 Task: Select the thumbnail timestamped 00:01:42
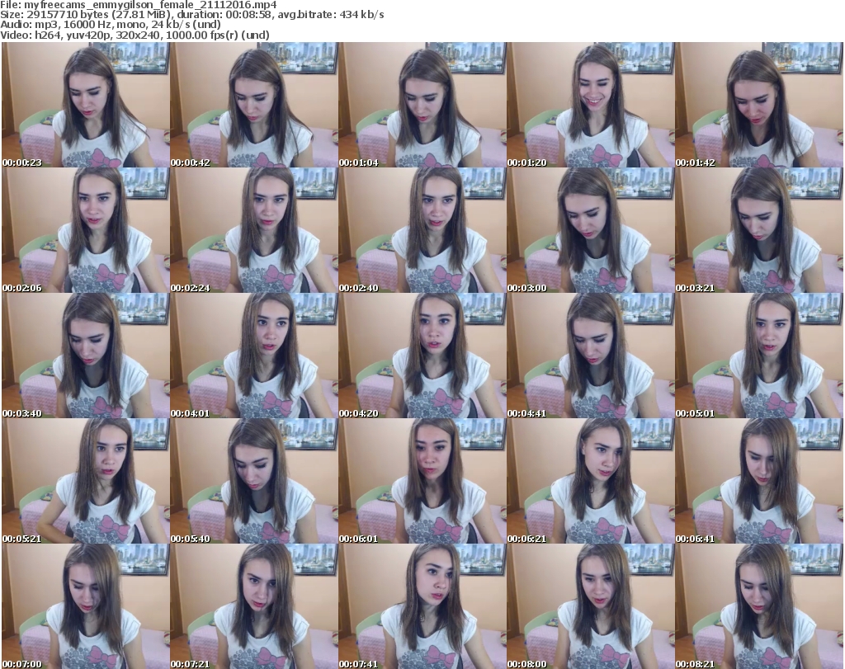pos(759,105)
